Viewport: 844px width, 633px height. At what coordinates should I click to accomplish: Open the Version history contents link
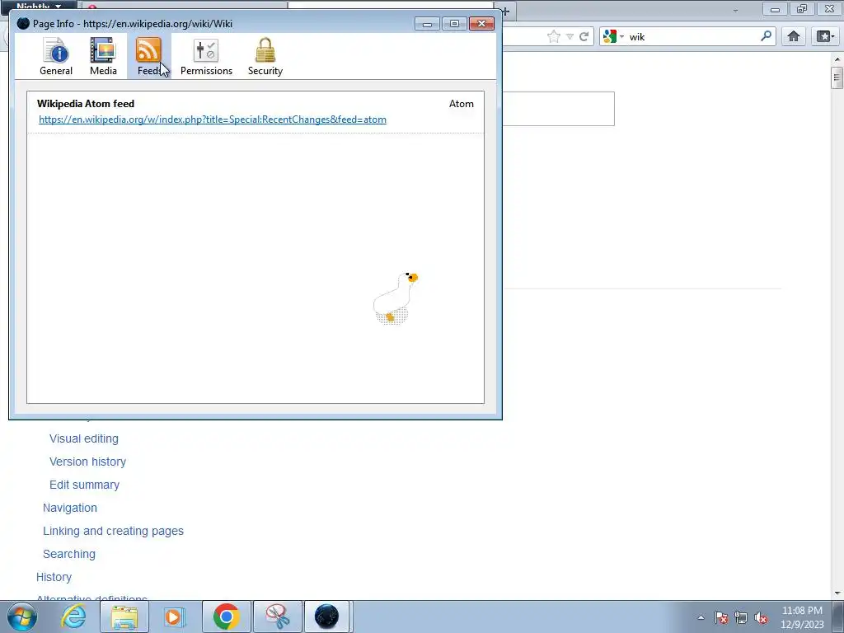pyautogui.click(x=87, y=462)
